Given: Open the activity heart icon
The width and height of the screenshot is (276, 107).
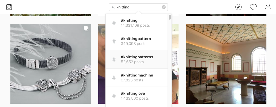Looking at the screenshot, I should [x=253, y=7].
